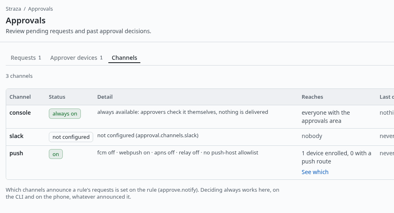394x213 pixels.
Task: Click the approve.notify footnote paragraph
Action: 142,193
